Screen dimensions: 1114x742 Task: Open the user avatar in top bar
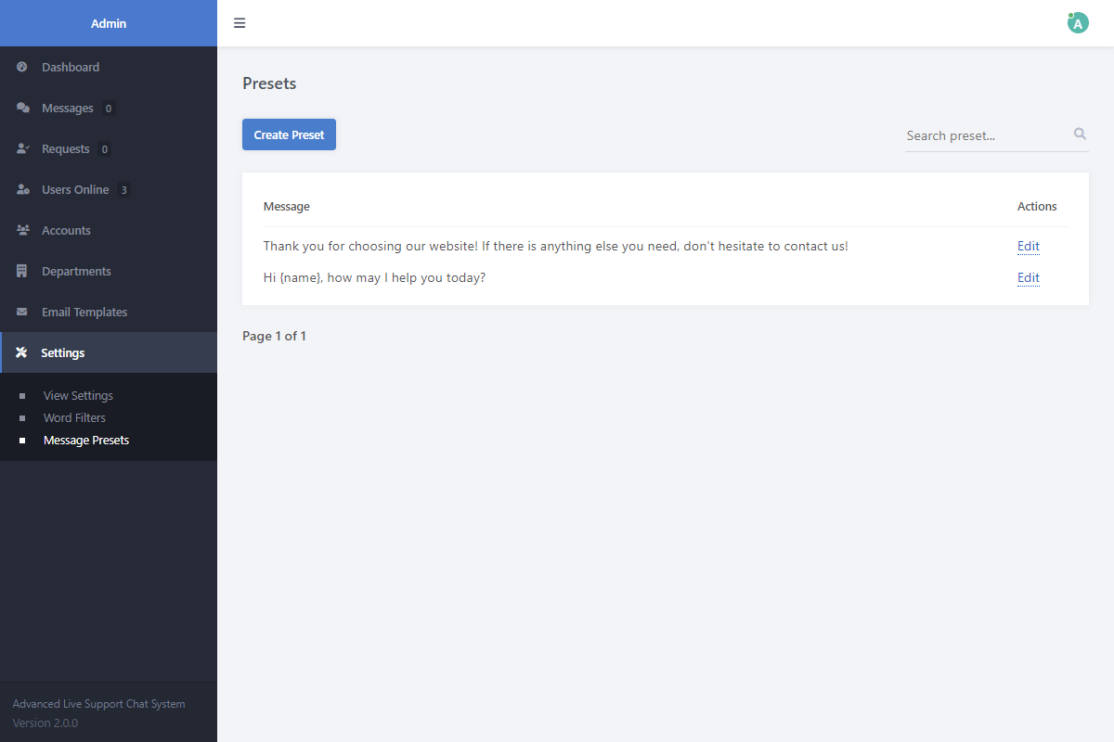coord(1078,23)
